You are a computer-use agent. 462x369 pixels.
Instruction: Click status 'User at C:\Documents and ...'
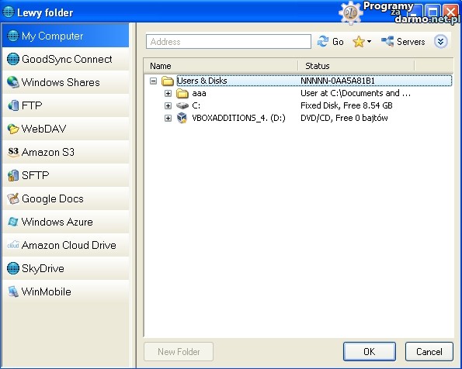[356, 93]
